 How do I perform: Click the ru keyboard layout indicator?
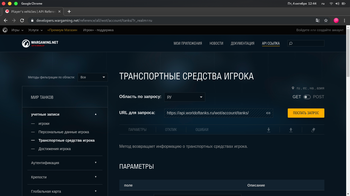pyautogui.click(x=323, y=4)
